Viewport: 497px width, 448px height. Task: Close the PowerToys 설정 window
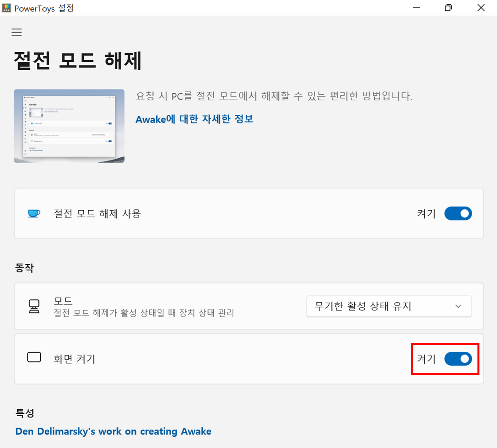pyautogui.click(x=481, y=8)
